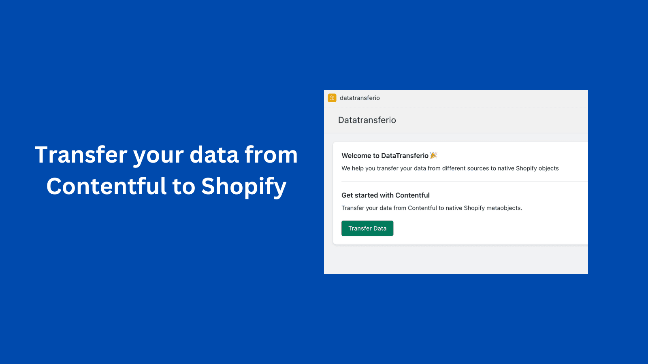648x364 pixels.
Task: Click the welcome description text about native Shopify objects
Action: (450, 168)
